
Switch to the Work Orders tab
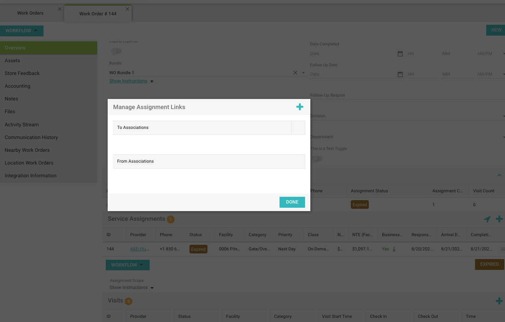click(x=30, y=13)
